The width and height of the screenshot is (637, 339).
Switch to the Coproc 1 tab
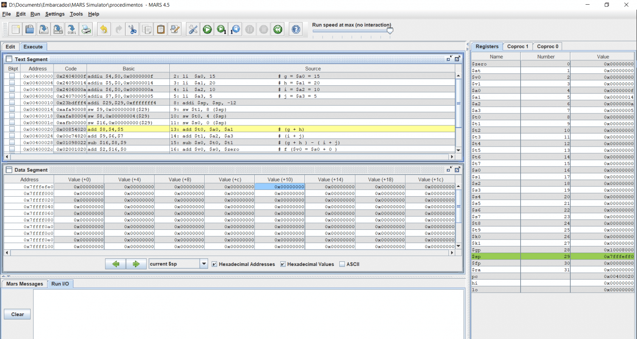tap(518, 46)
